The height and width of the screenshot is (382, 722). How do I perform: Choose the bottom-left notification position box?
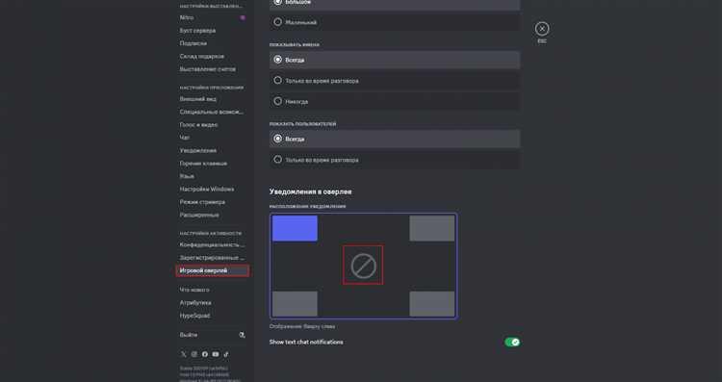295,304
